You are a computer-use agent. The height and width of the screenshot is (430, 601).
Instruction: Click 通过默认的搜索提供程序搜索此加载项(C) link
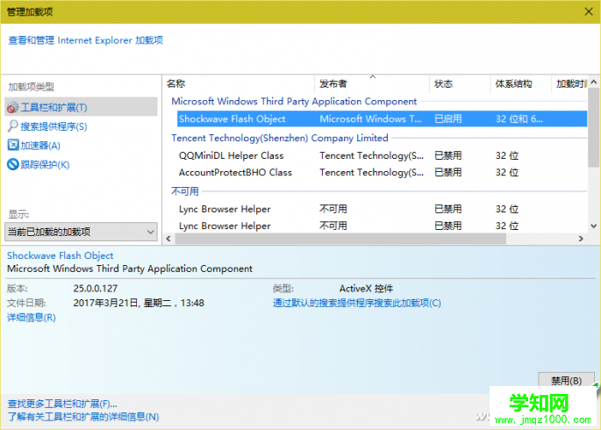357,303
